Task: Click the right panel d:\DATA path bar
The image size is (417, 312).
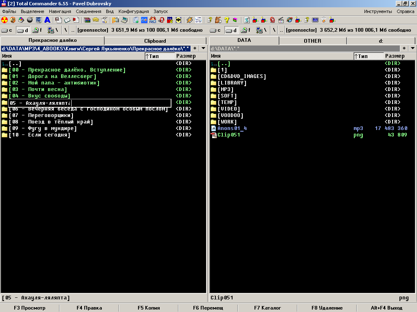Action: 305,49
